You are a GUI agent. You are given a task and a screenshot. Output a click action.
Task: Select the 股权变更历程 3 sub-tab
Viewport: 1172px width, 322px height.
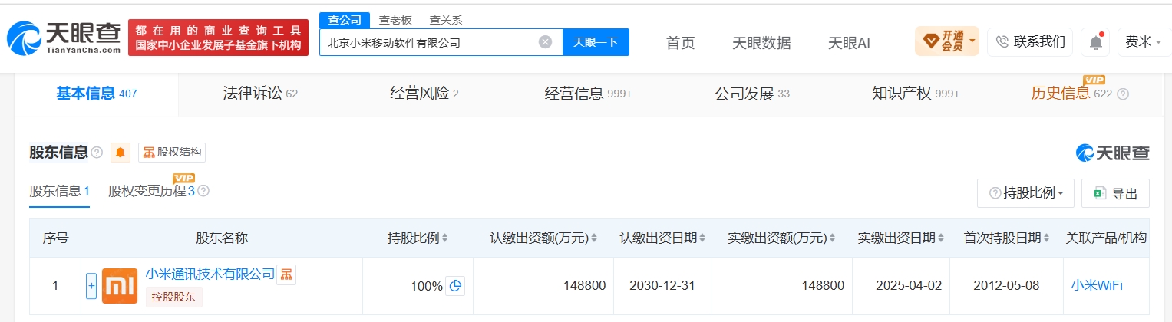click(152, 191)
